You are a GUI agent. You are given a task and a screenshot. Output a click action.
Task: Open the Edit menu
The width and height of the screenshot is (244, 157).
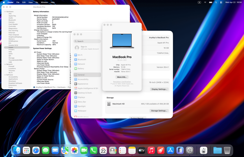pyautogui.click(x=24, y=2)
